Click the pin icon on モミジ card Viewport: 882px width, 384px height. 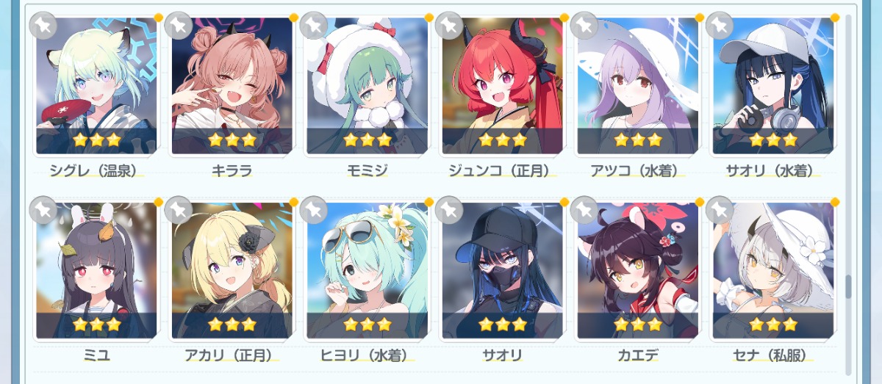[x=313, y=26]
